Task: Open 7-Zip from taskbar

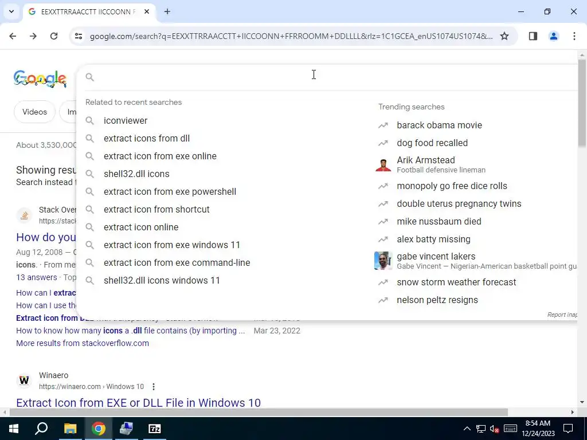Action: click(x=155, y=429)
